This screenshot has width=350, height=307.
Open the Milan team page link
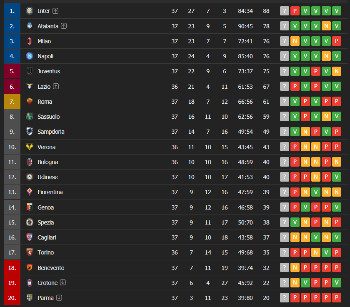pyautogui.click(x=44, y=41)
